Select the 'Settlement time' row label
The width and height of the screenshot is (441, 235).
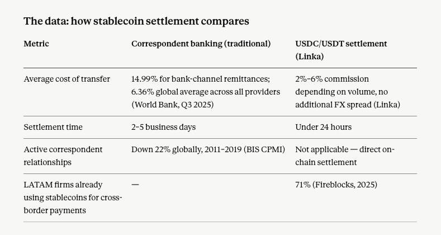pyautogui.click(x=53, y=127)
